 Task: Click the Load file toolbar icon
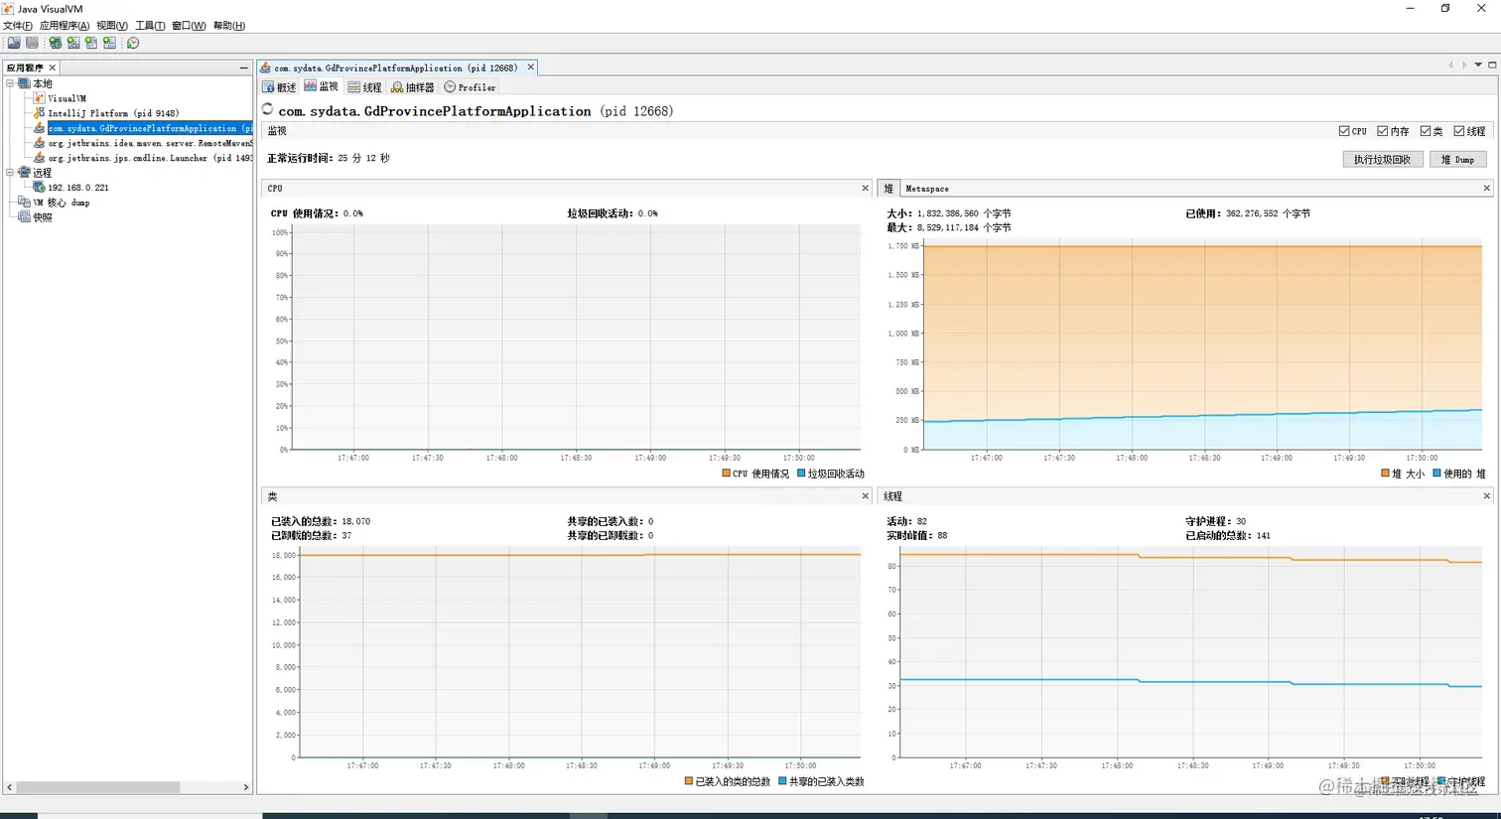[x=14, y=43]
